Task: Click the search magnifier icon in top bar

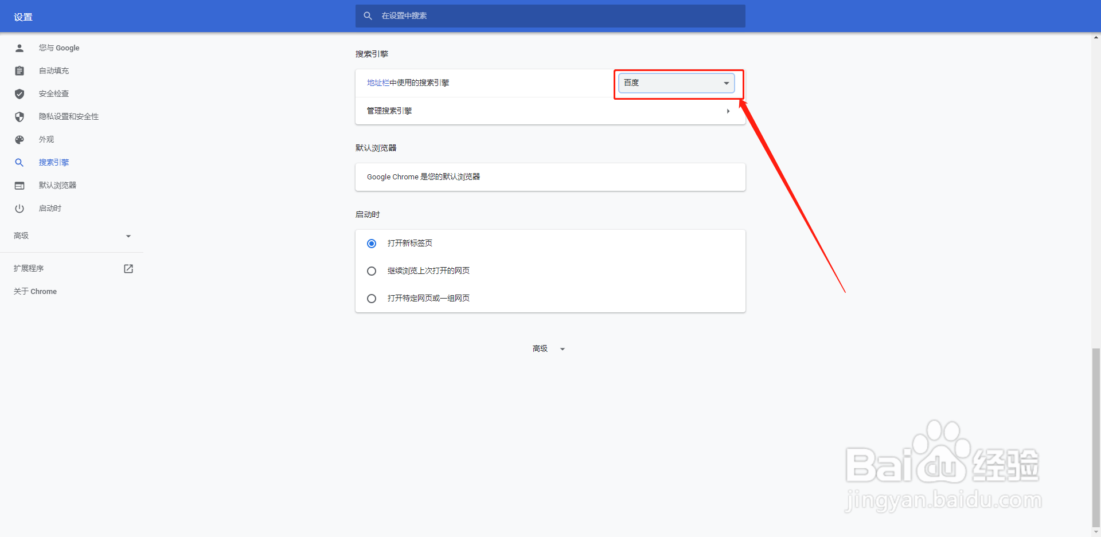Action: [x=368, y=16]
